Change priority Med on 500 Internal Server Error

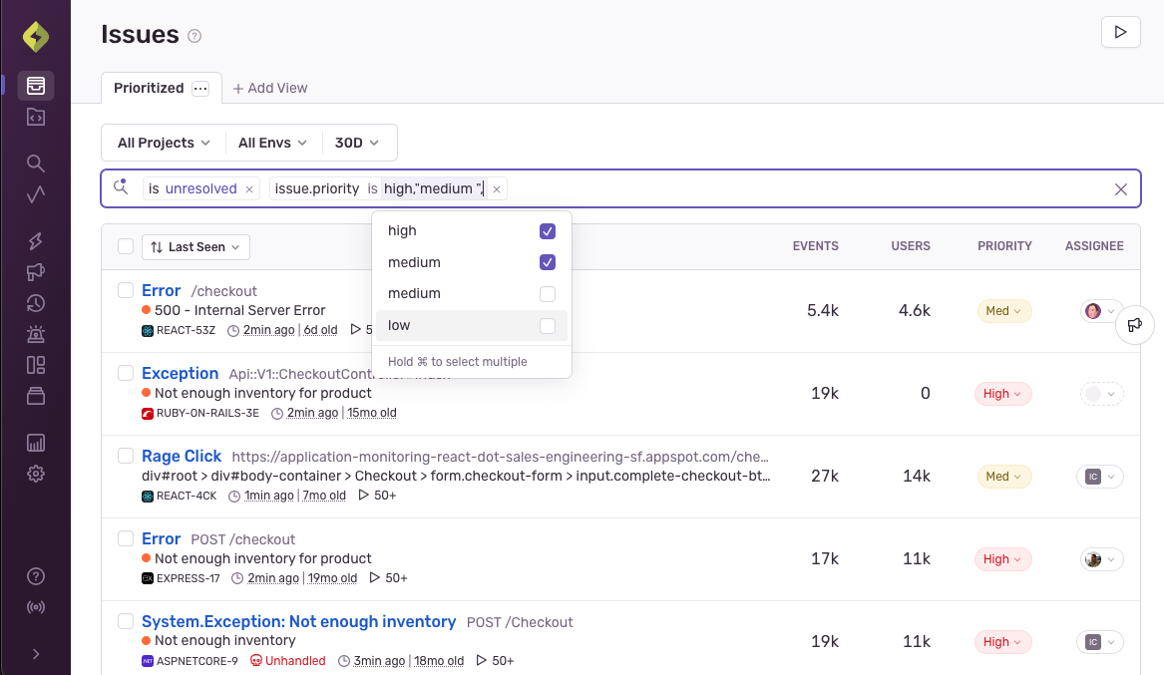pos(1003,311)
